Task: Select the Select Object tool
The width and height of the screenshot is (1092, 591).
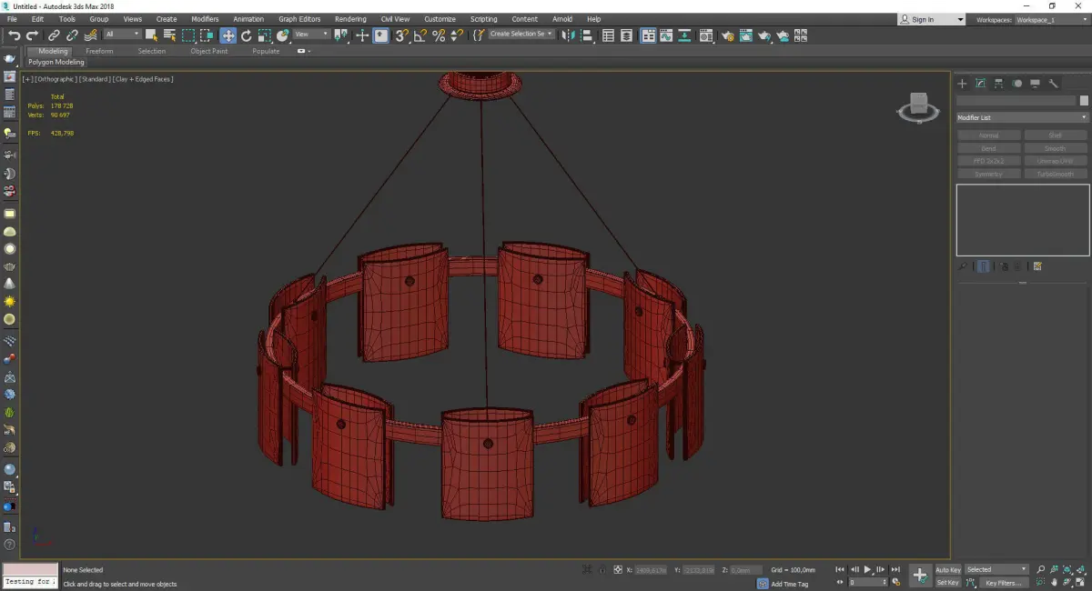Action: pos(151,35)
